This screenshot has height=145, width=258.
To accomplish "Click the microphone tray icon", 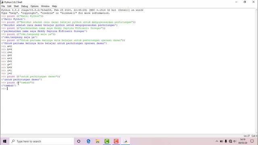I will pyautogui.click(x=226, y=141).
